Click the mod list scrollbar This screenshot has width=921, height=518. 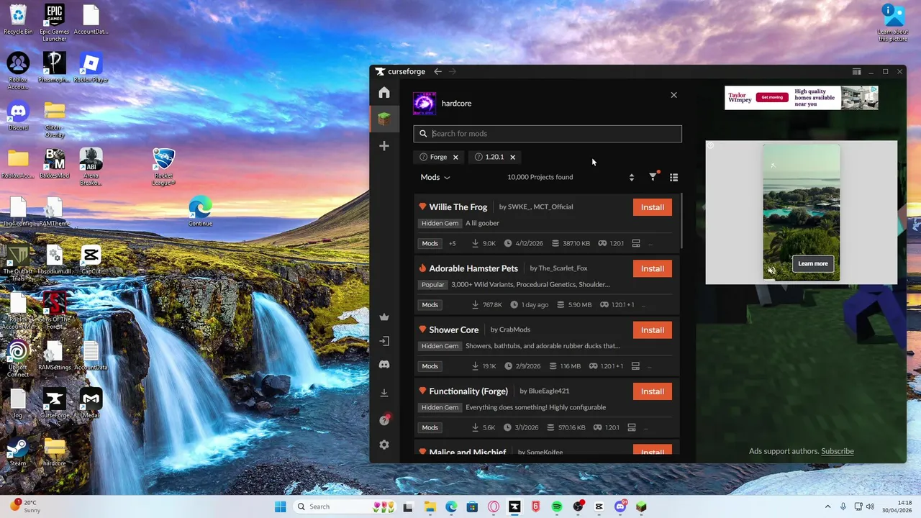tap(680, 222)
